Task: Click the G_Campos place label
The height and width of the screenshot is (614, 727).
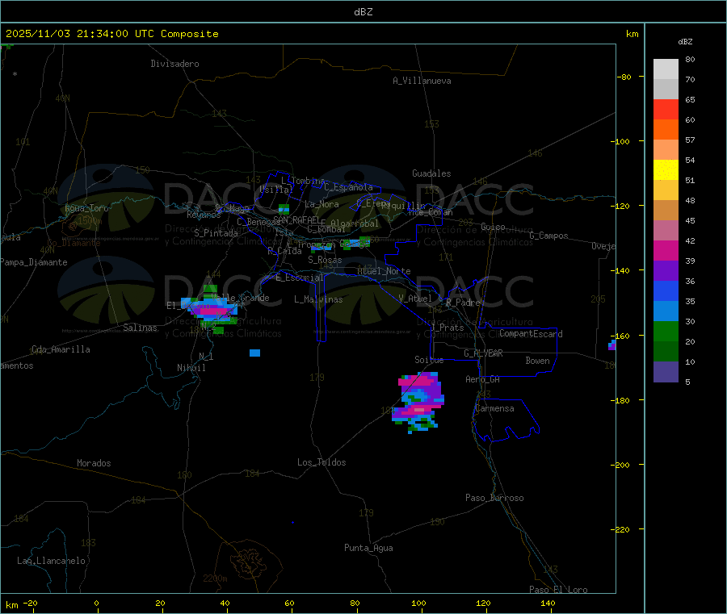Action: tap(549, 236)
